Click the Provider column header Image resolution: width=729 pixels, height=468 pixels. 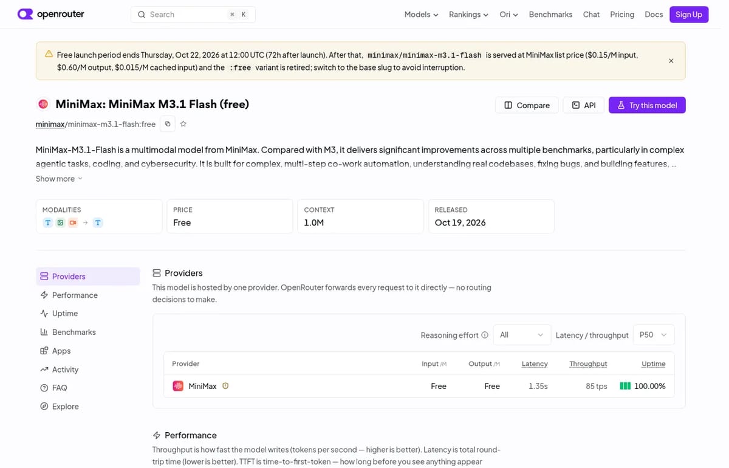(186, 364)
